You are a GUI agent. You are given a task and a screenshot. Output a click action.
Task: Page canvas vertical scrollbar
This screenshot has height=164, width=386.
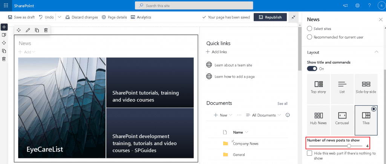[x=300, y=49]
